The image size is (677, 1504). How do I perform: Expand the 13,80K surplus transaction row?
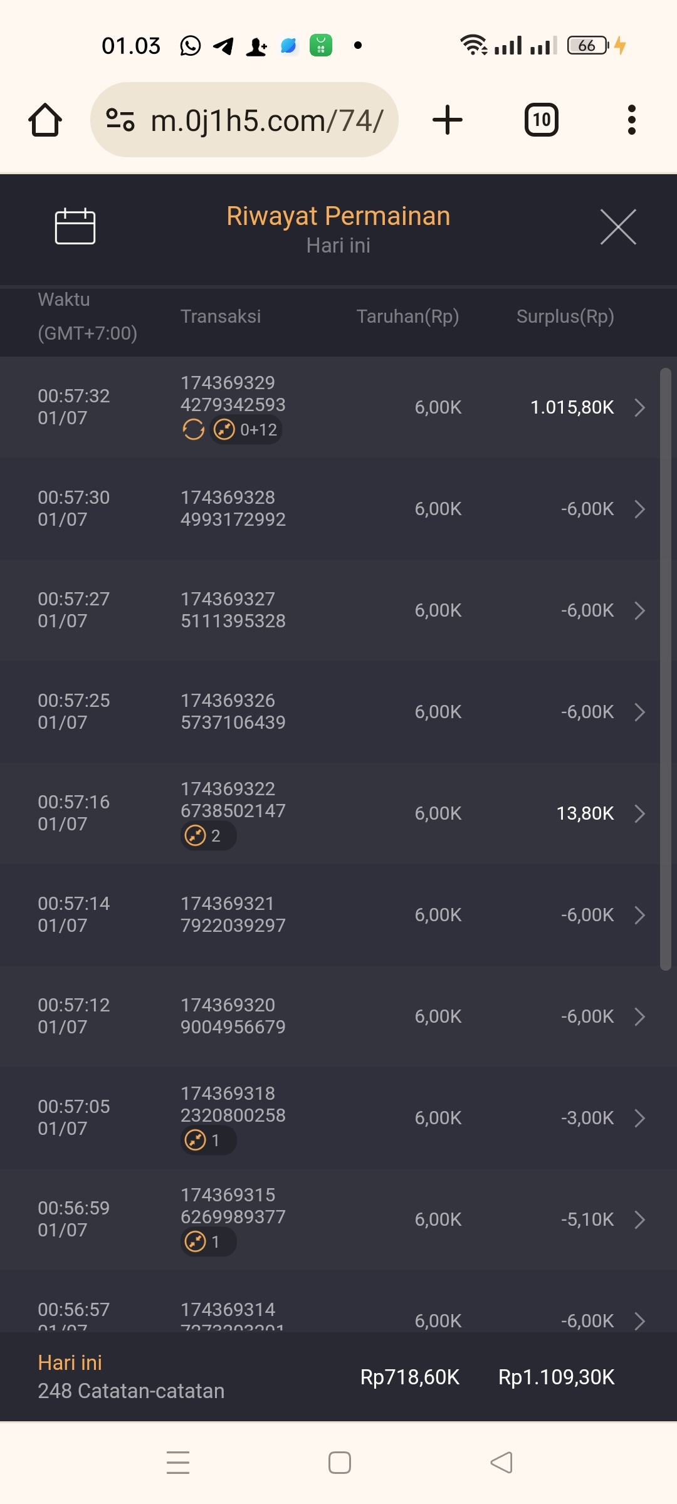coord(639,813)
